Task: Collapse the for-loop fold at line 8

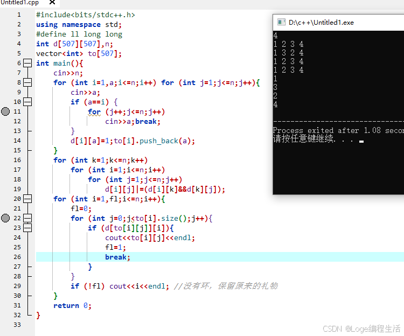Action: click(27, 82)
